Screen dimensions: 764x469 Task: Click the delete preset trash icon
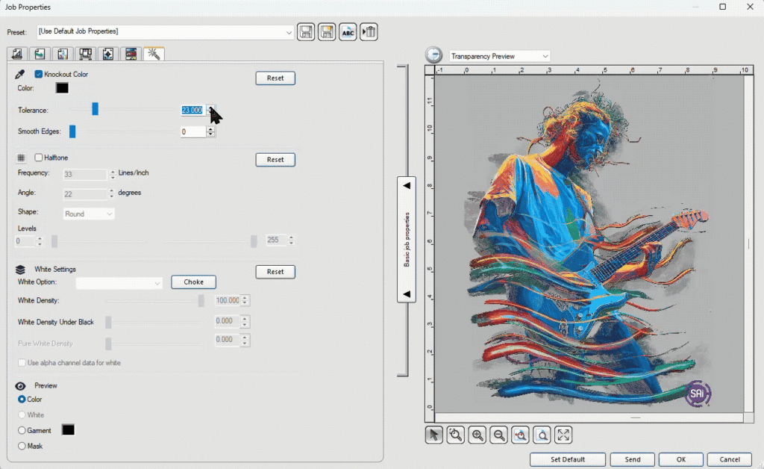click(368, 31)
